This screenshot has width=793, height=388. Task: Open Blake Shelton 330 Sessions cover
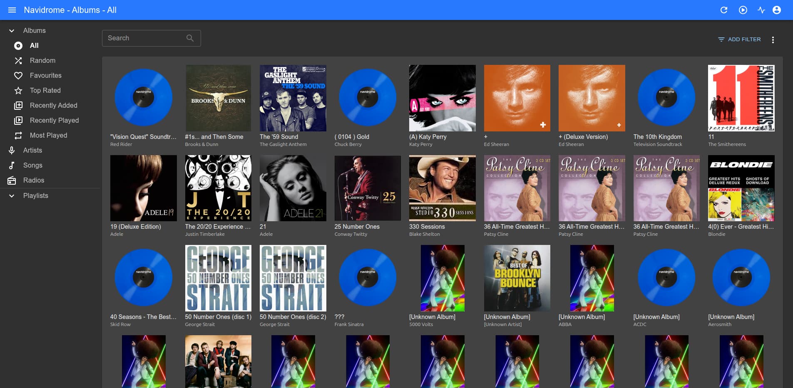point(442,188)
